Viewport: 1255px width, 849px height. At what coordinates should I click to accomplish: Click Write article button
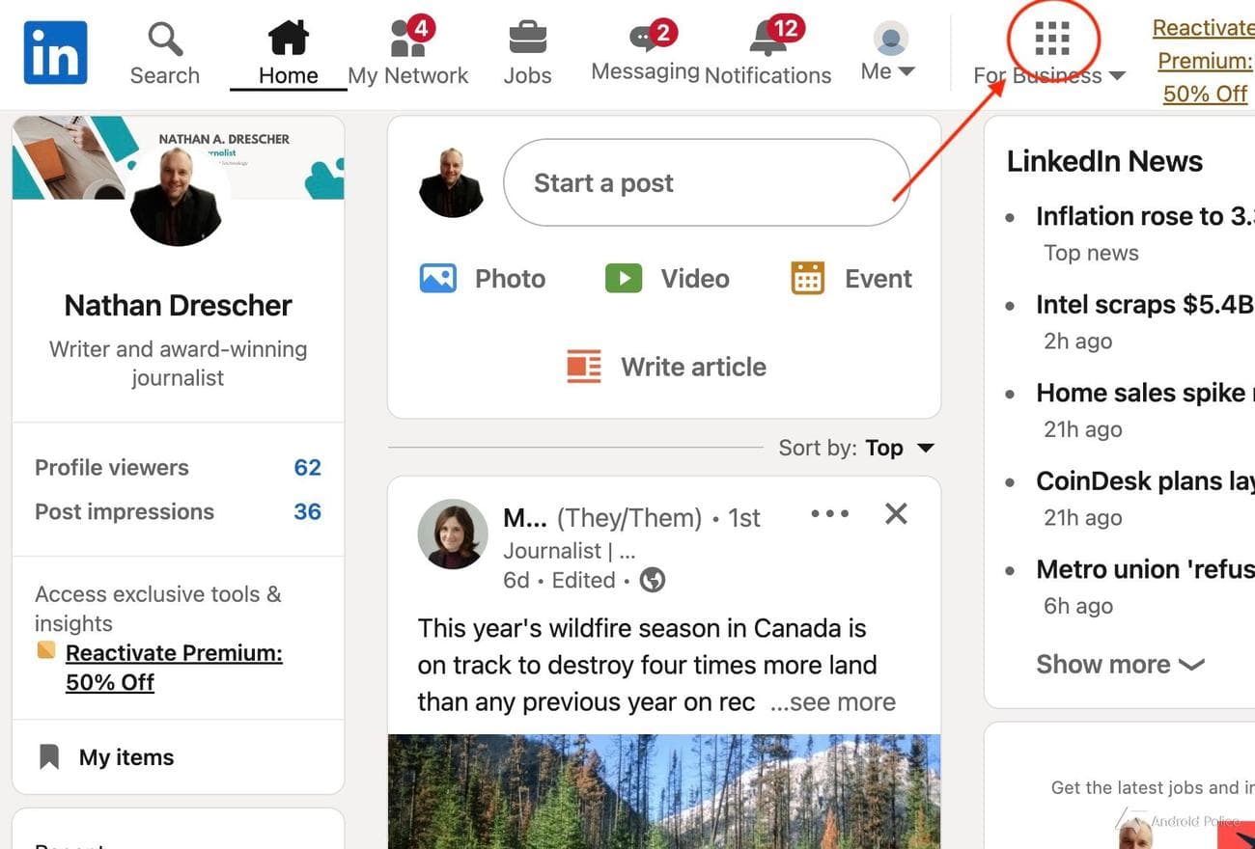click(x=667, y=367)
